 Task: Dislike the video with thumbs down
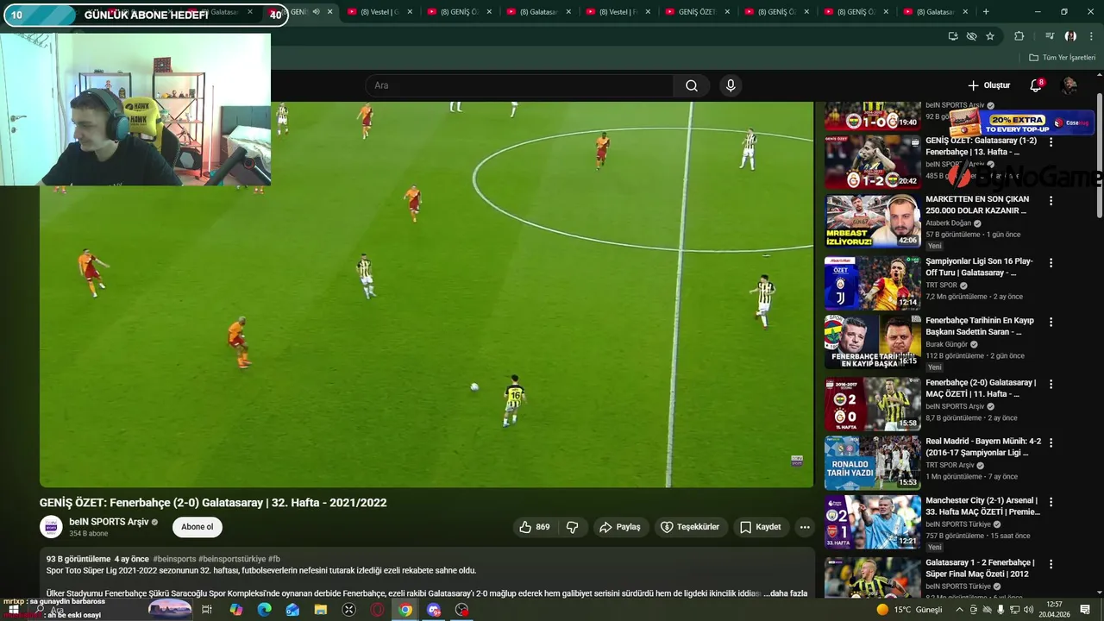point(571,527)
